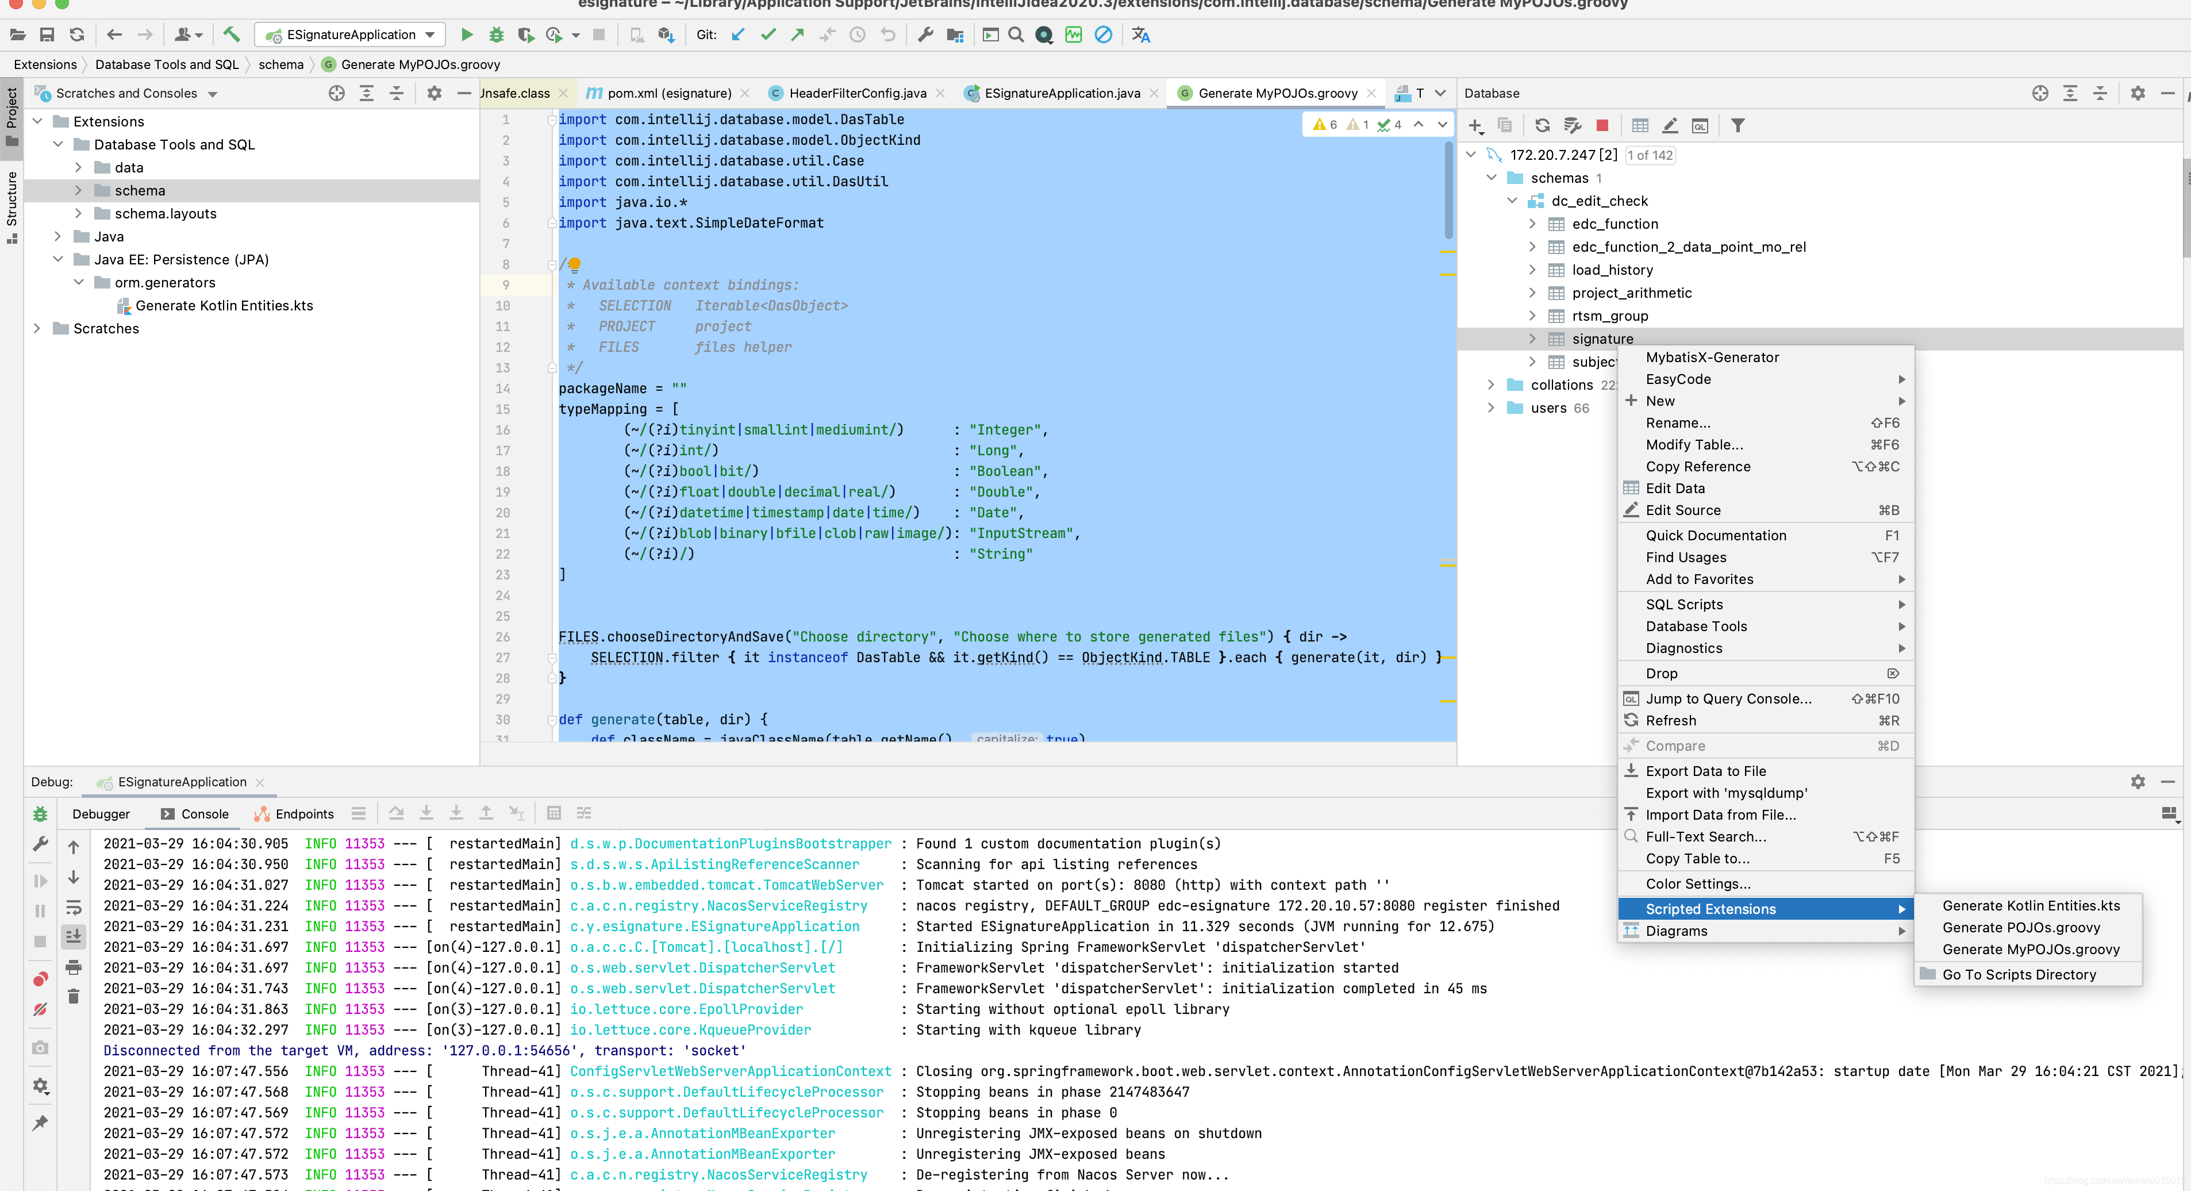2191x1191 pixels.
Task: Click the red stop icon in Database toolbar
Action: [x=1602, y=126]
